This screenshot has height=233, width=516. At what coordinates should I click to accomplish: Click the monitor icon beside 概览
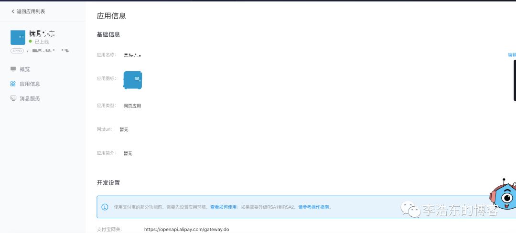13,69
